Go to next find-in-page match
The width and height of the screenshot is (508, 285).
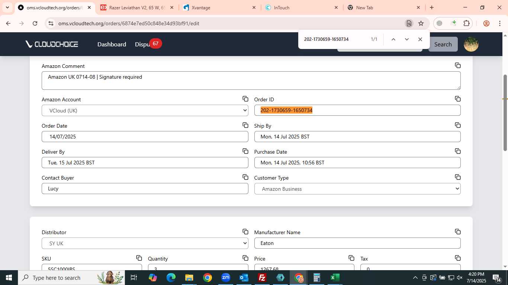(406, 39)
